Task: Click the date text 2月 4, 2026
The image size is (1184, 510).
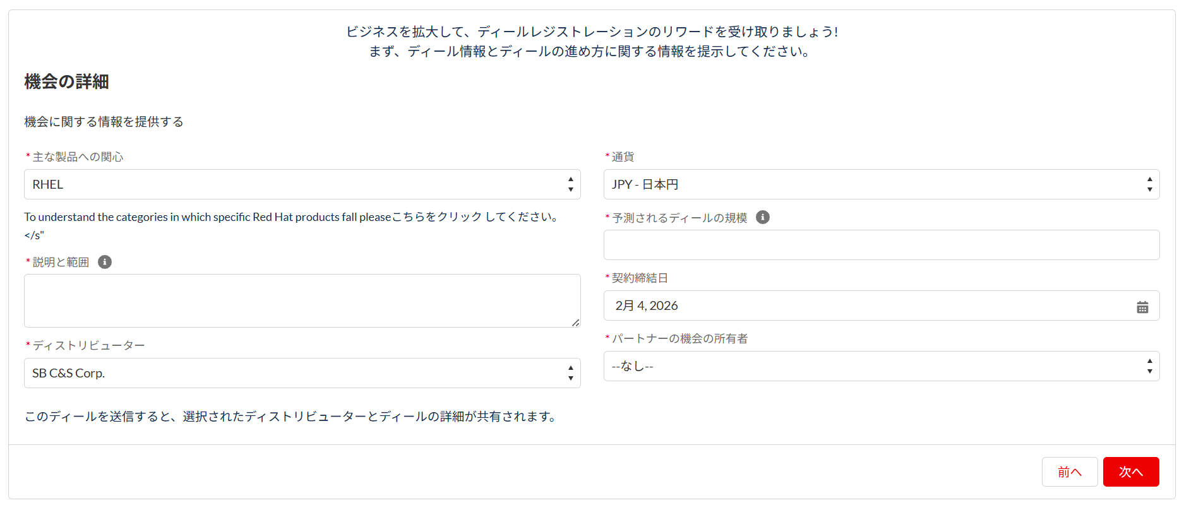Action: click(x=647, y=305)
